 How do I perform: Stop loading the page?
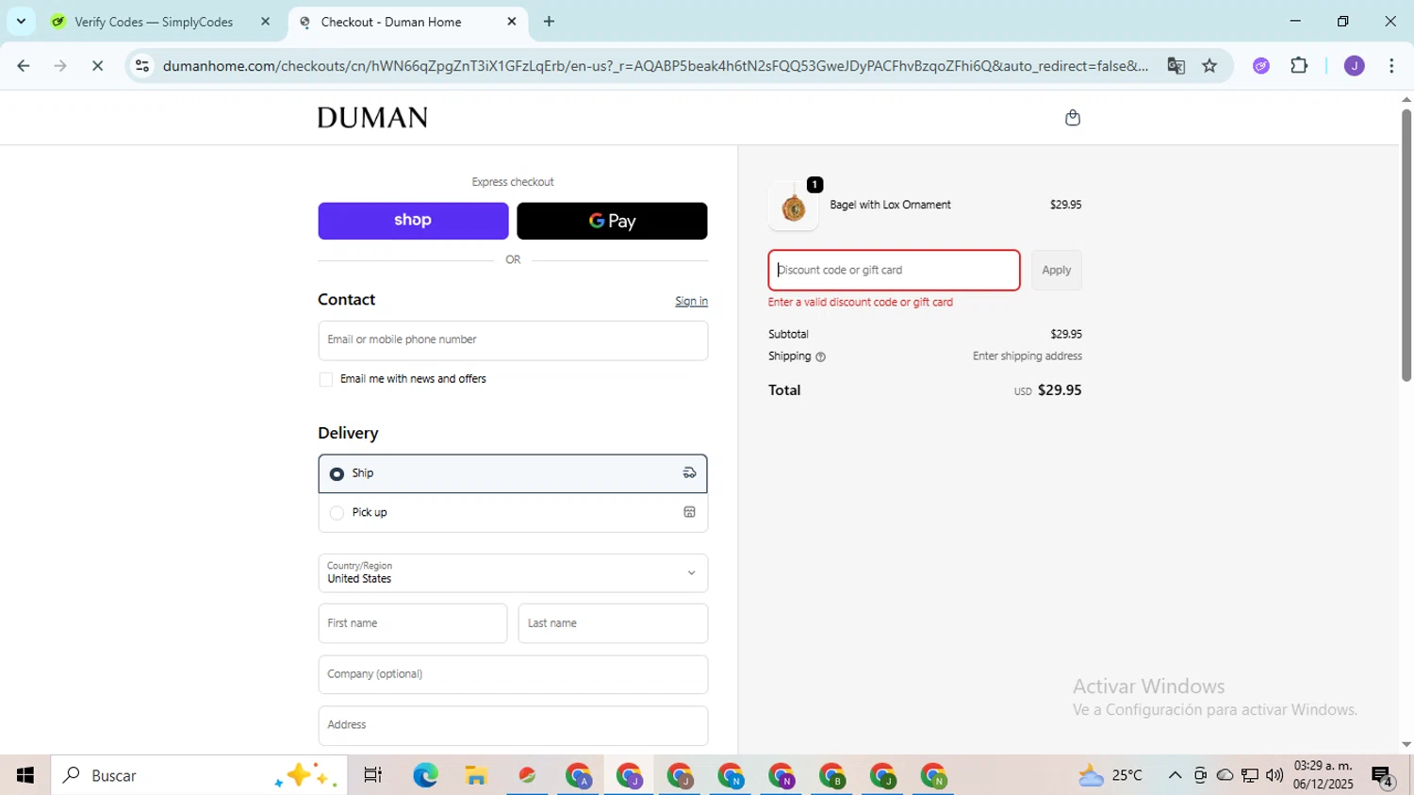click(x=97, y=66)
